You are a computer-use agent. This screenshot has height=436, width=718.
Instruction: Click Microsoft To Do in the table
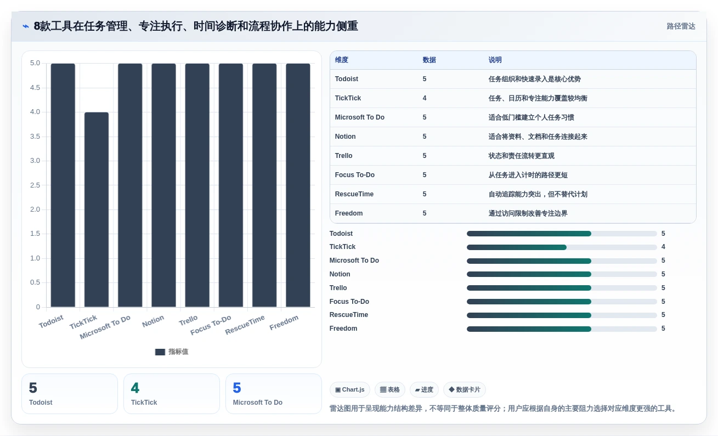[360, 117]
